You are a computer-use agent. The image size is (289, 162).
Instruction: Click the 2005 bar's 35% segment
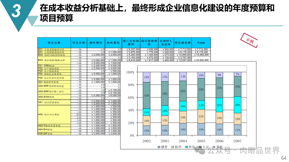201,89
